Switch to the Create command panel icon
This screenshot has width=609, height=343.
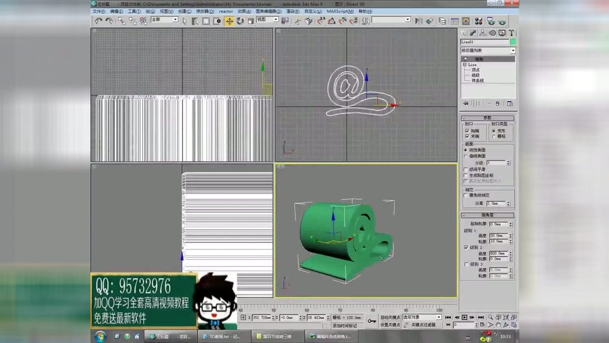coord(464,33)
